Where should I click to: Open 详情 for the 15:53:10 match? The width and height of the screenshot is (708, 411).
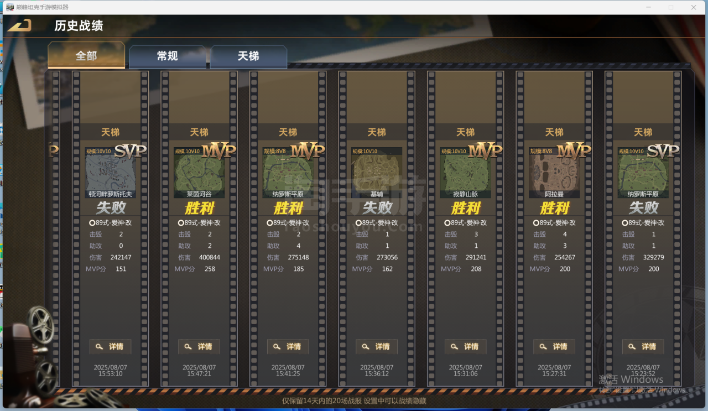pos(111,347)
